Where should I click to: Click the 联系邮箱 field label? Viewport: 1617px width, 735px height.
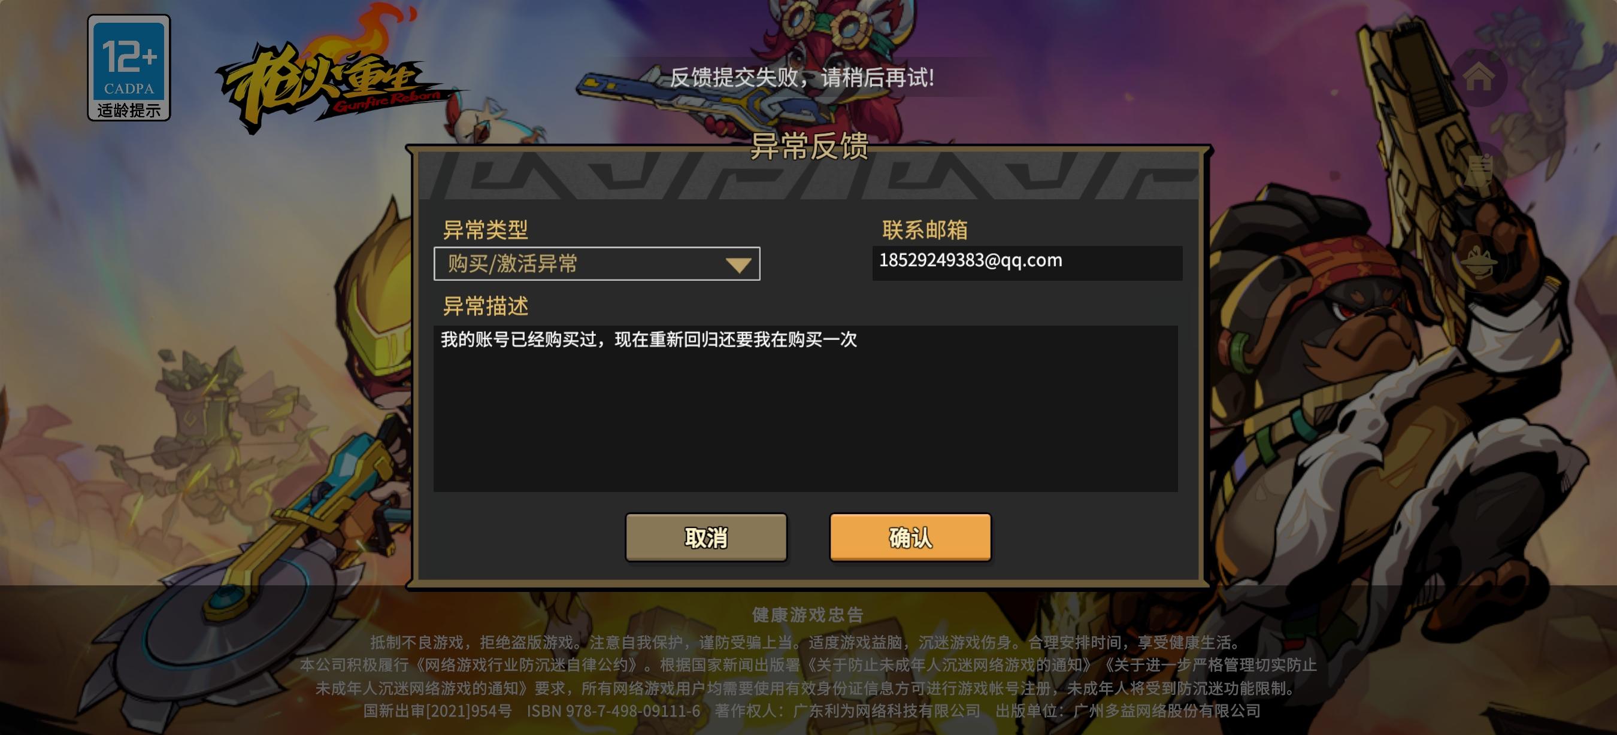(x=925, y=230)
